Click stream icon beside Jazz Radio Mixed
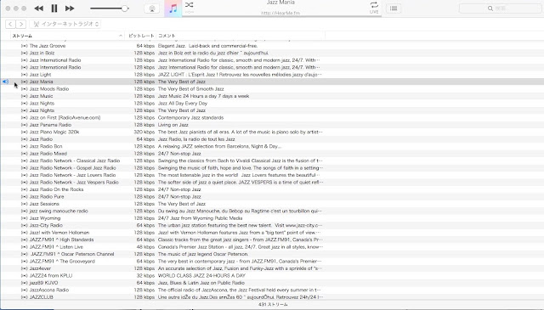 (x=25, y=154)
